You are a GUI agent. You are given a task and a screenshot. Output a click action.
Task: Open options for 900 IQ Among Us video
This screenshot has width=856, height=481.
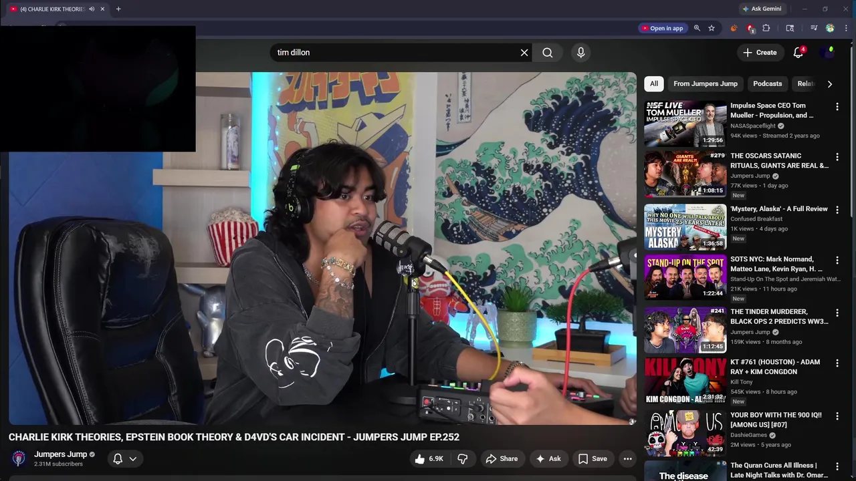[837, 417]
